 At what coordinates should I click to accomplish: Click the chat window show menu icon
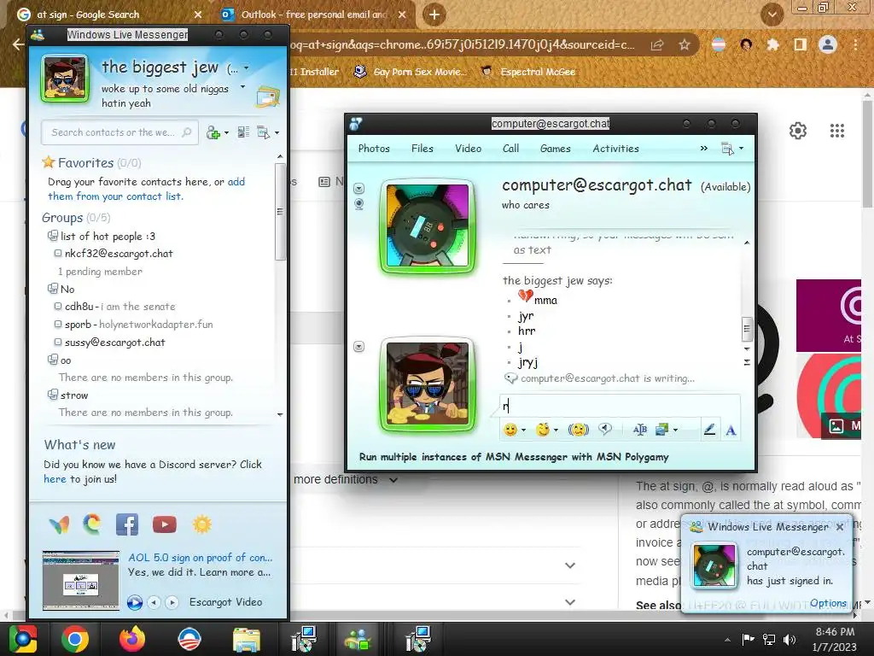[727, 149]
